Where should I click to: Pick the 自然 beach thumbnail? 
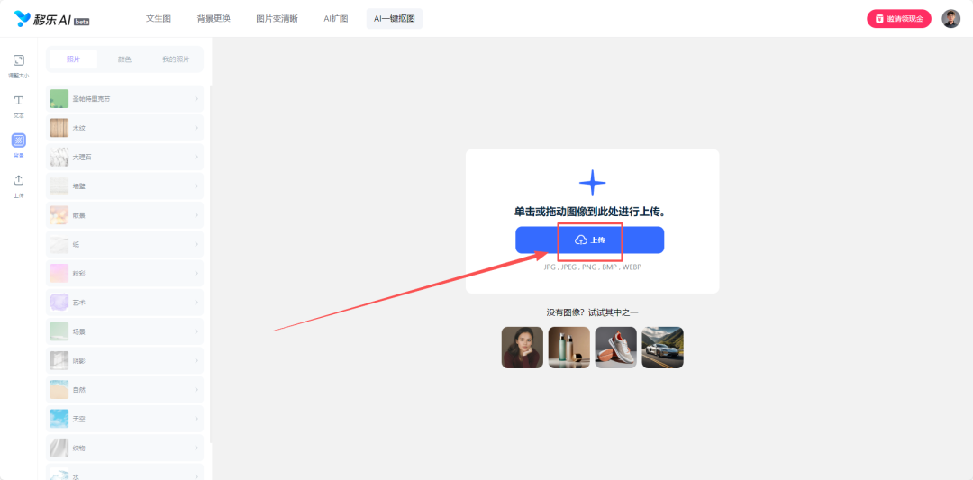59,389
